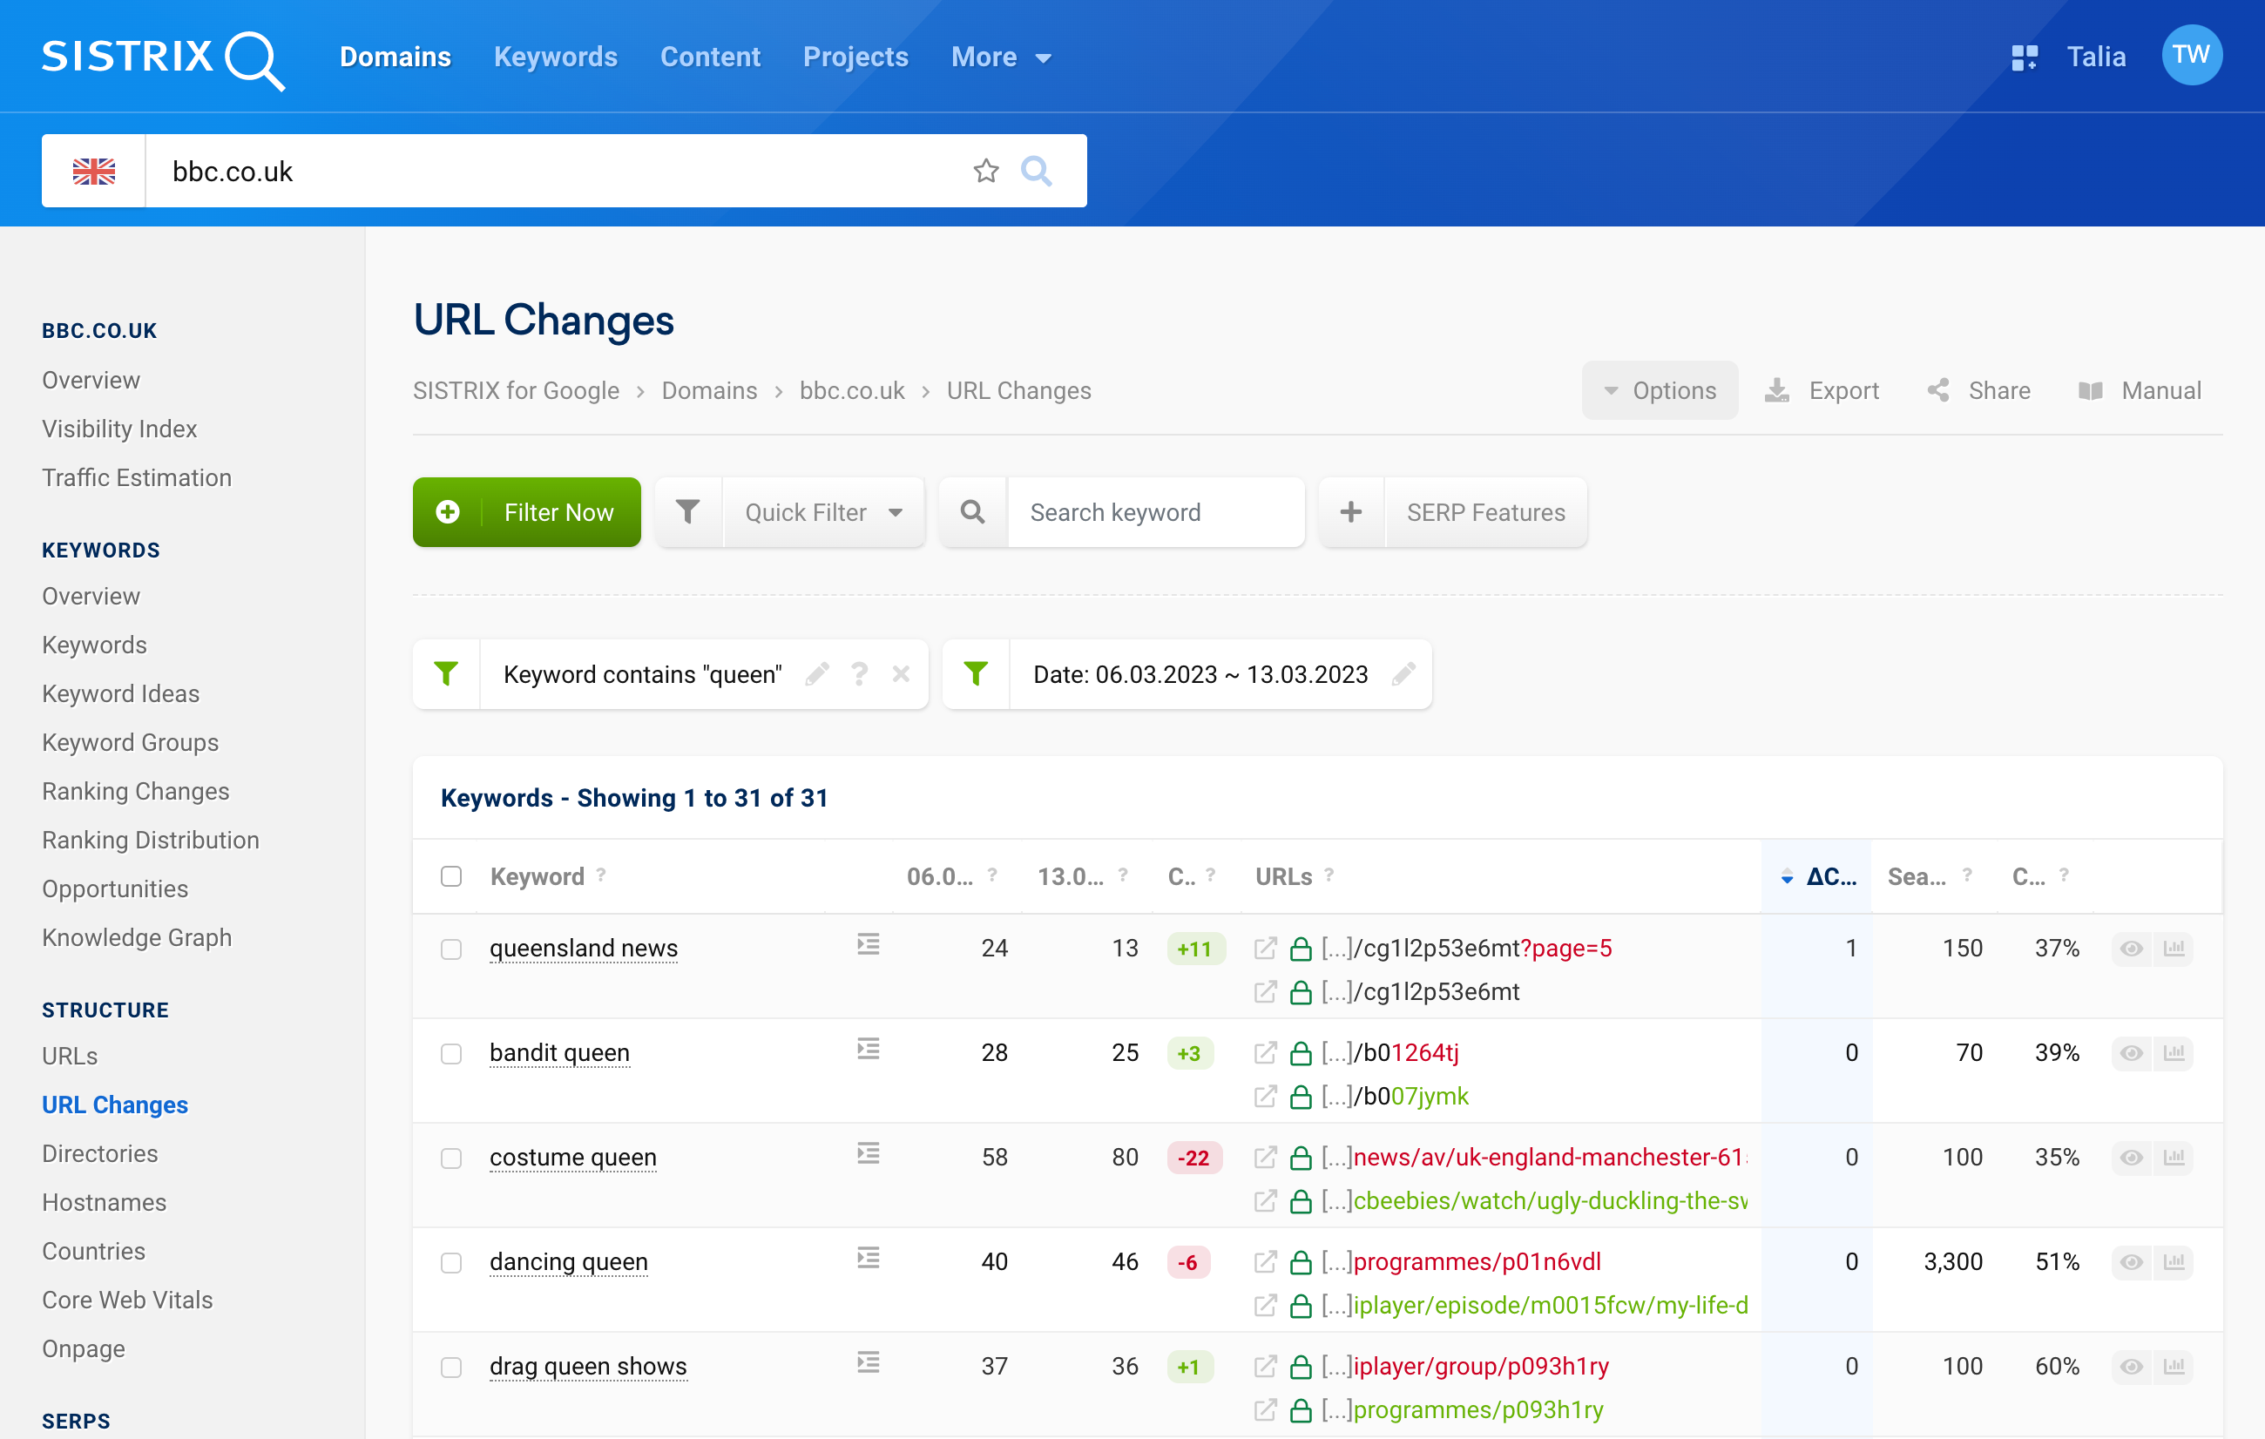Click the plus icon beside SERP Features
The width and height of the screenshot is (2265, 1439).
1350,512
